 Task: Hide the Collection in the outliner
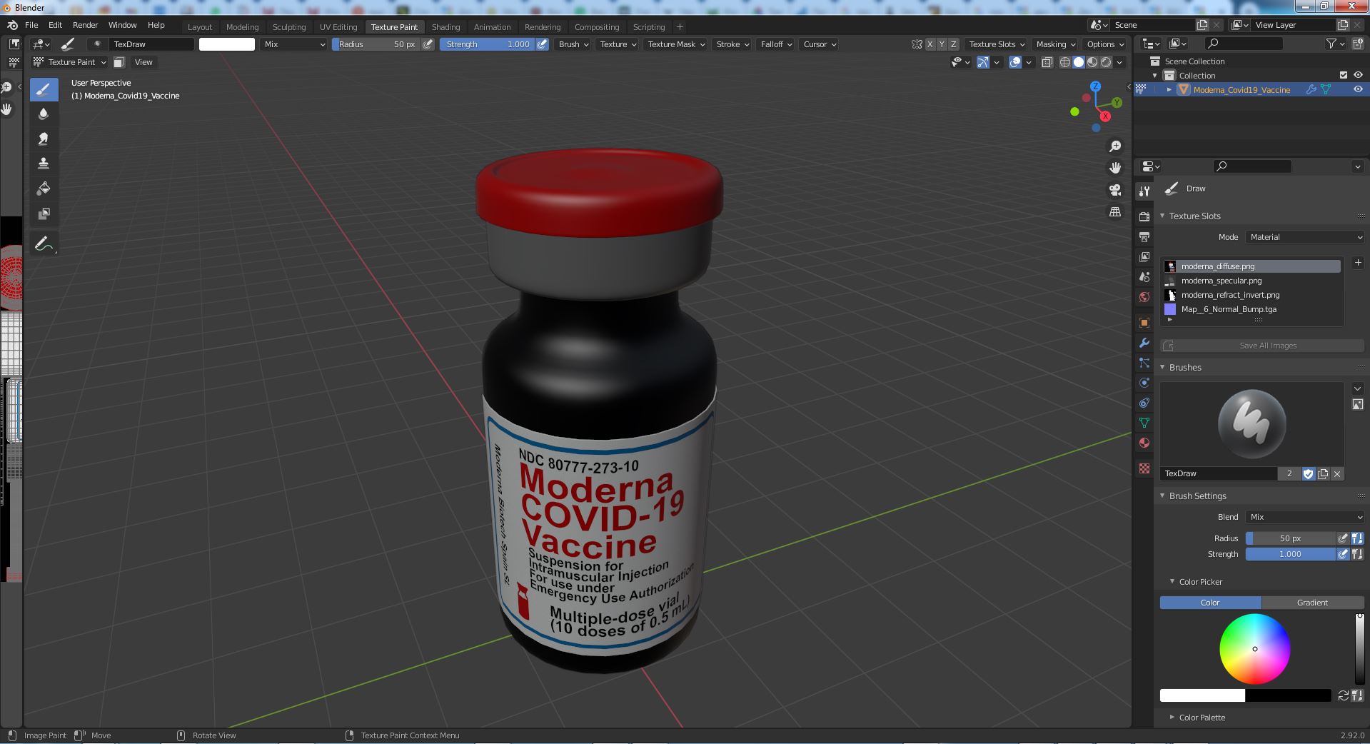1358,75
